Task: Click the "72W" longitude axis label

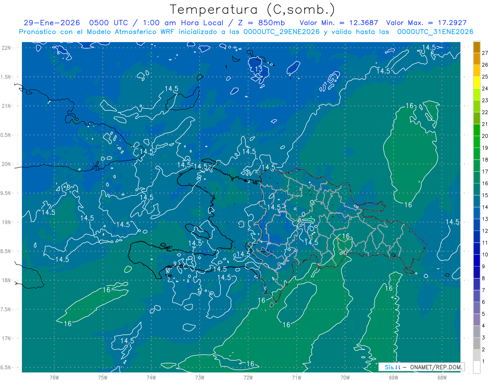Action: (248, 377)
